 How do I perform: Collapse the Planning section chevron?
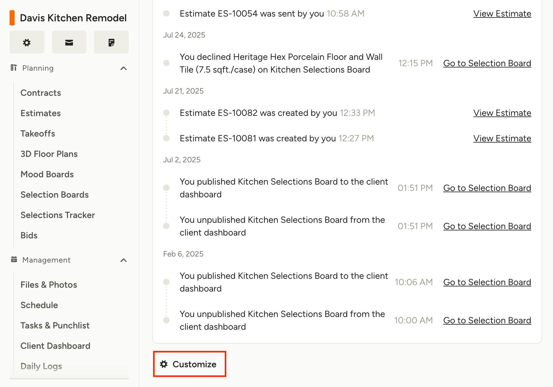pyautogui.click(x=124, y=68)
